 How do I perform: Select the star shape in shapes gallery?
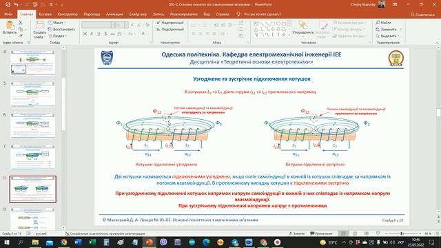tap(283, 35)
